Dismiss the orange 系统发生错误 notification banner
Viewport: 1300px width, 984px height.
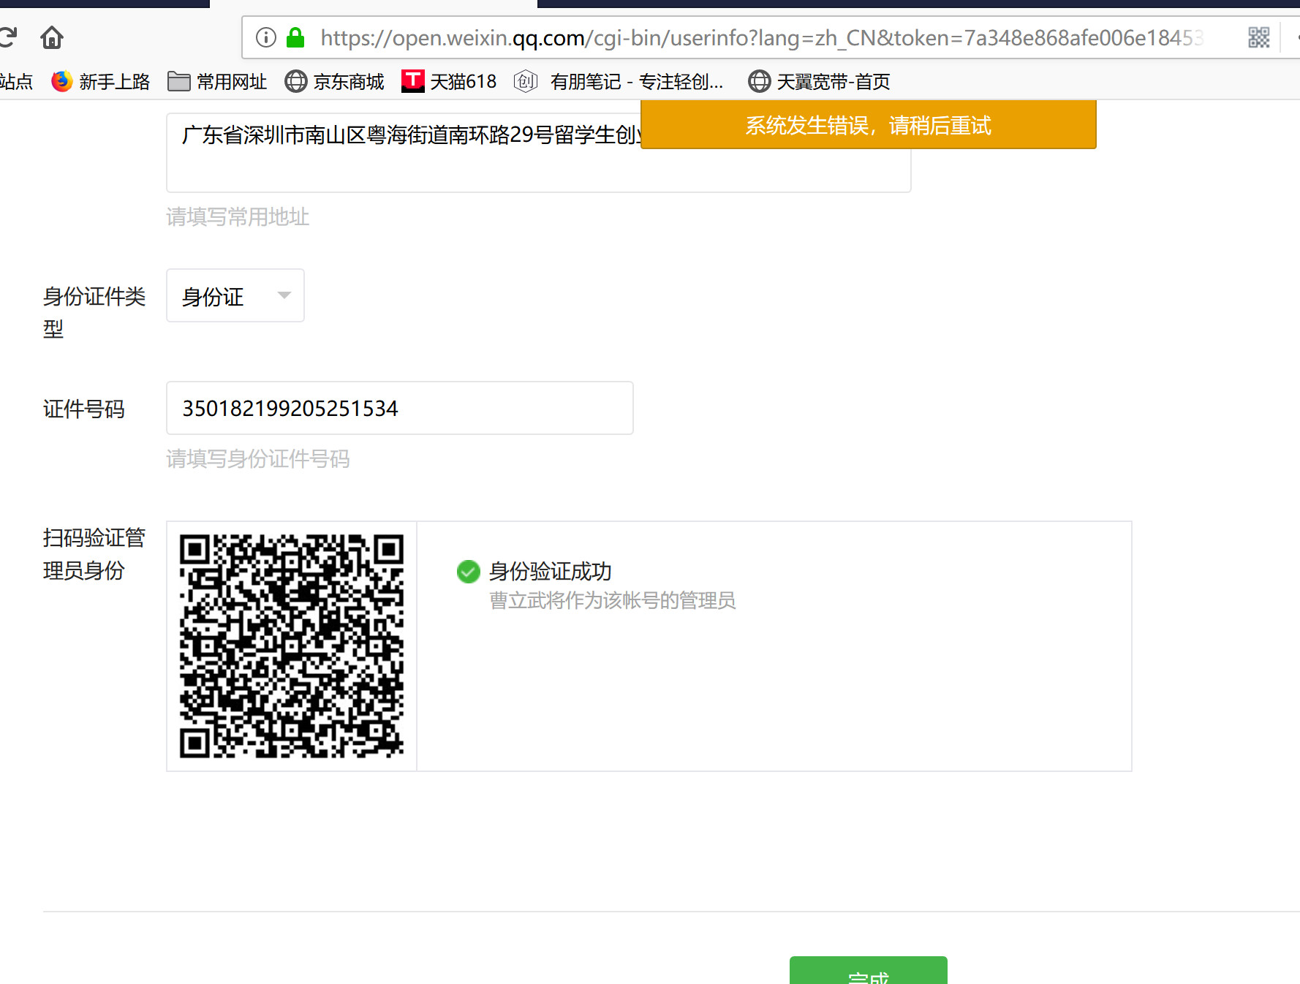pos(869,125)
